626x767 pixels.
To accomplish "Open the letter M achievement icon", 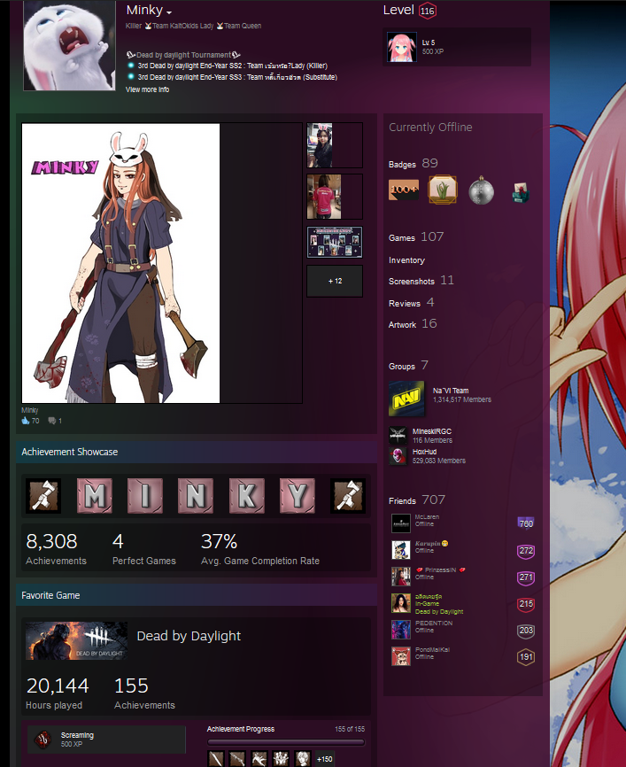I will coord(95,495).
